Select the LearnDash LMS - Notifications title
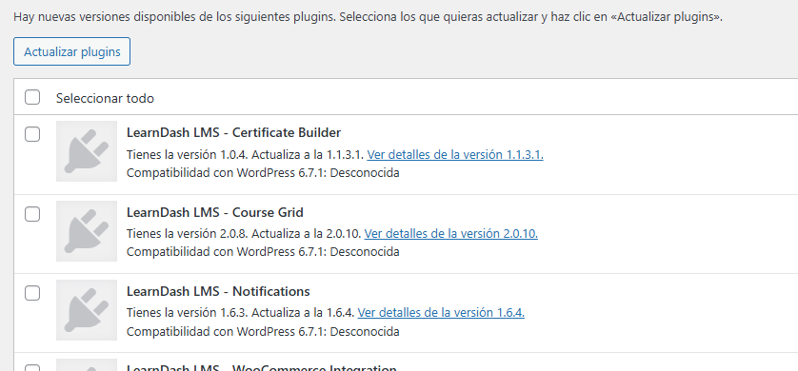The height and width of the screenshot is (371, 798). (x=218, y=291)
